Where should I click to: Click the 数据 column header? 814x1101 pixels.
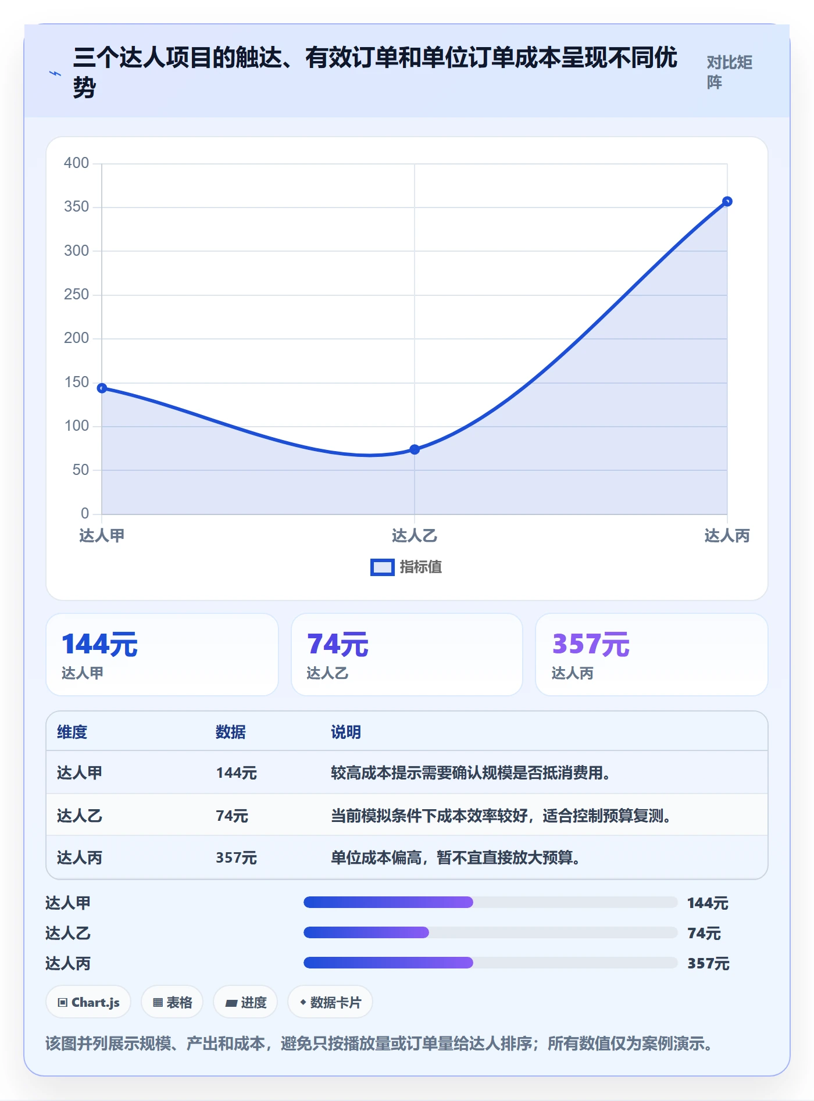[x=231, y=732]
